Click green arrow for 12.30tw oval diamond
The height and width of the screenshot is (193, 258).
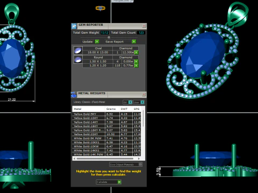[x=137, y=53]
